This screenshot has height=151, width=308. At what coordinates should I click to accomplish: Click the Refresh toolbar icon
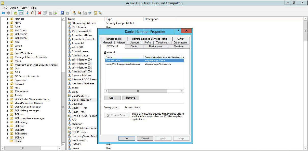[50, 13]
